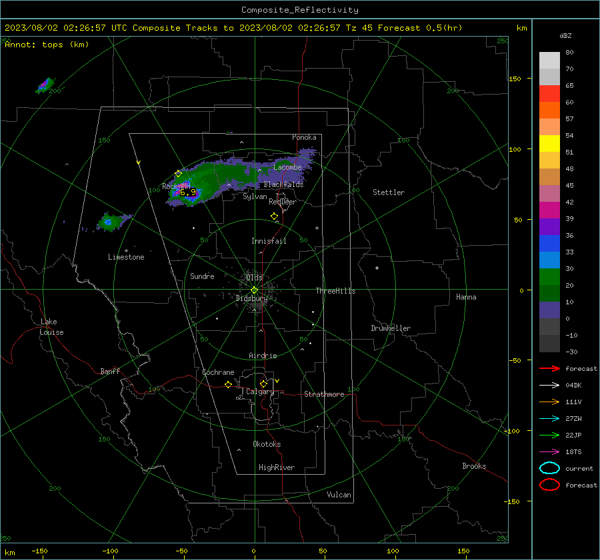Select the blue 36 dBZ swatch
This screenshot has width=600, height=560.
pos(549,243)
